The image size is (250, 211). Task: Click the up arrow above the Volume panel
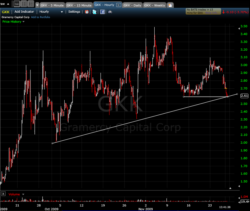(x=230, y=188)
